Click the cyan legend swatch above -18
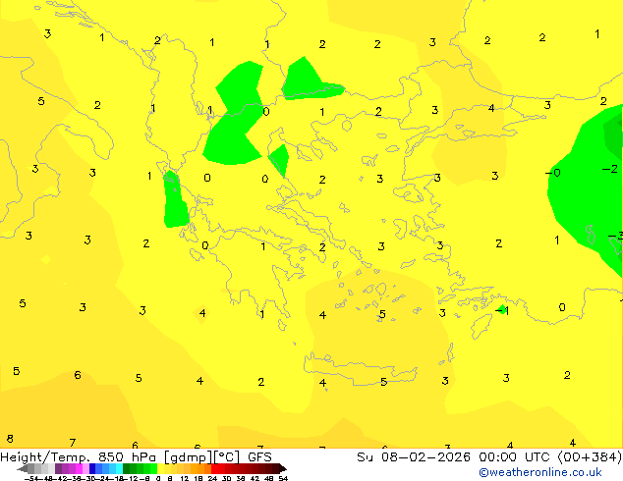 pos(119,468)
